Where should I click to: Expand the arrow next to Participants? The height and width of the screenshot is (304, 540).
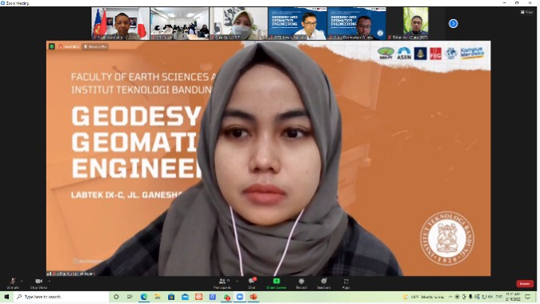tap(238, 281)
